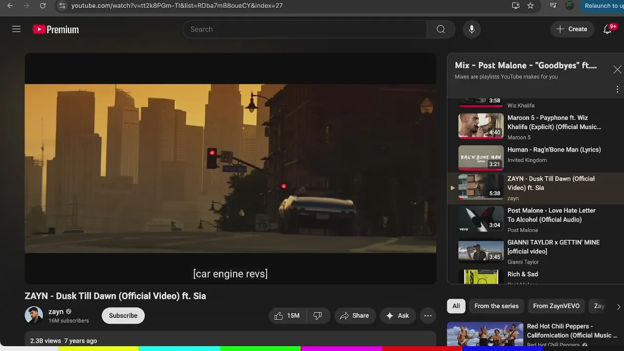Open Red Hot Chili Peppers Californication thumbnail

(485, 334)
